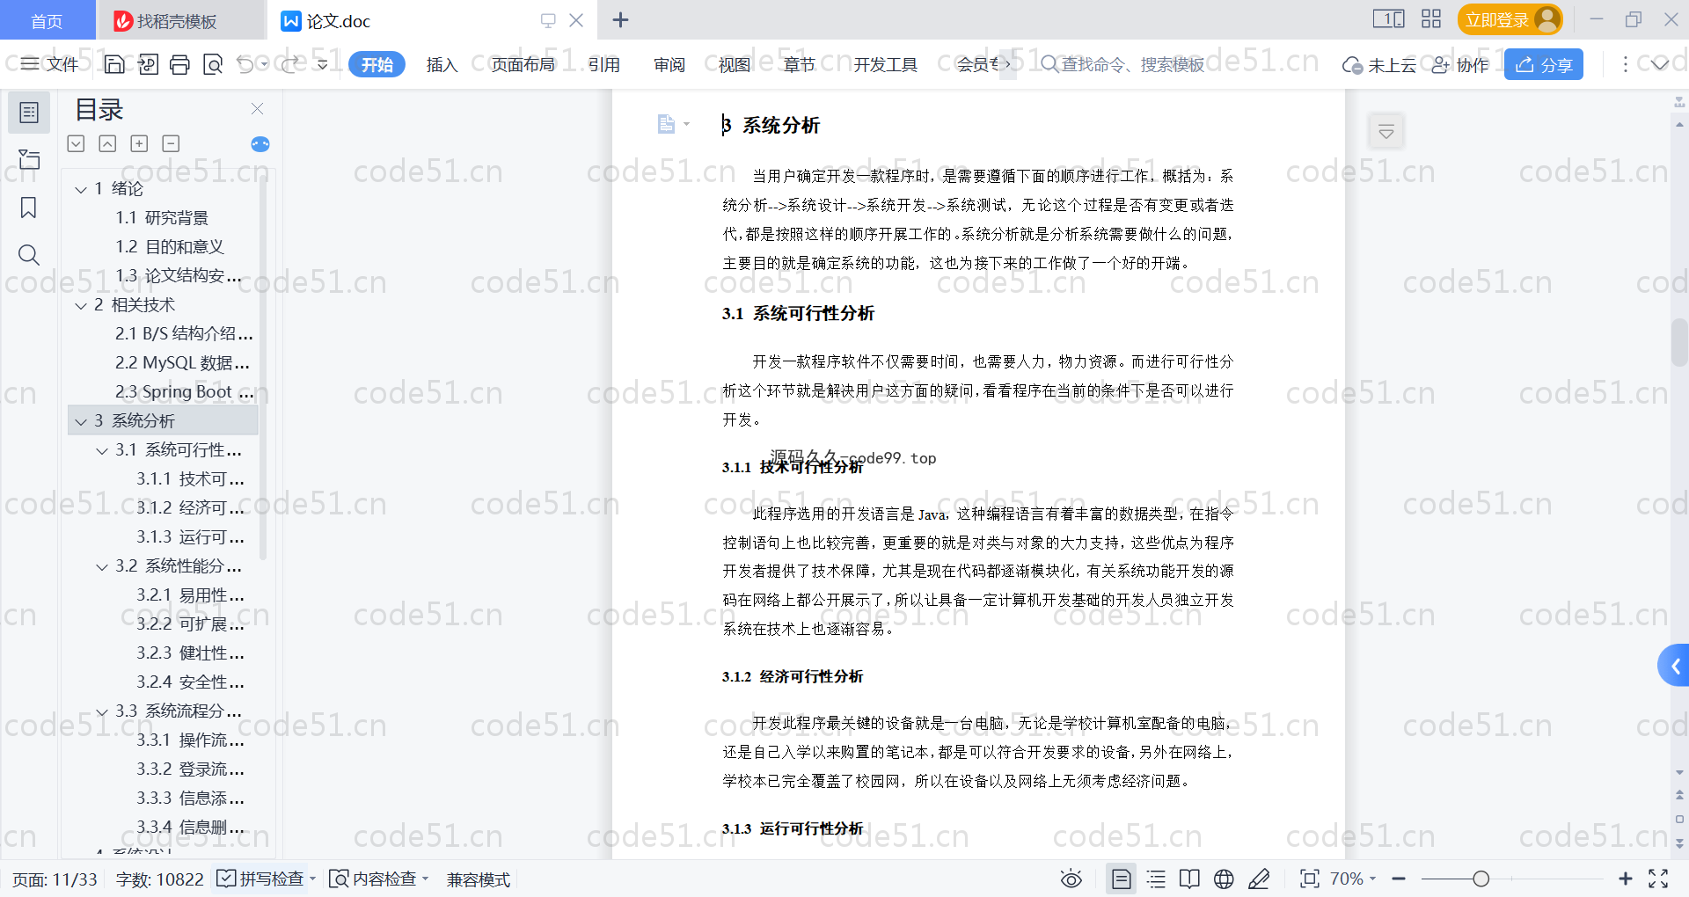Click the zoom out minus button
This screenshot has height=897, width=1689.
(1399, 879)
